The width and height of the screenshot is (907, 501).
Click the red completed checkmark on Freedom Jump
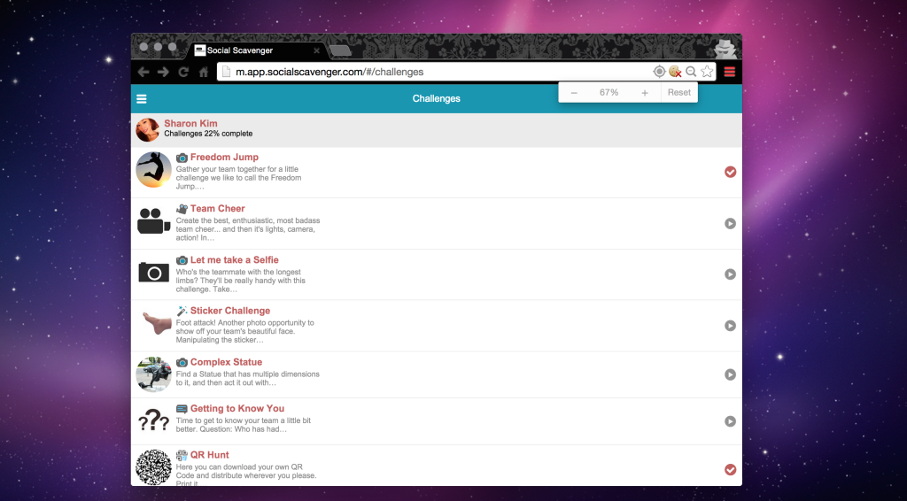pos(730,173)
